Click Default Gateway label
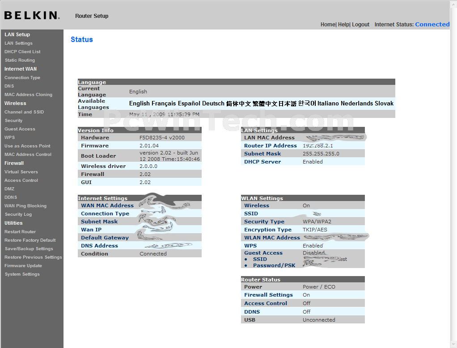The height and width of the screenshot is (348, 457). click(105, 238)
